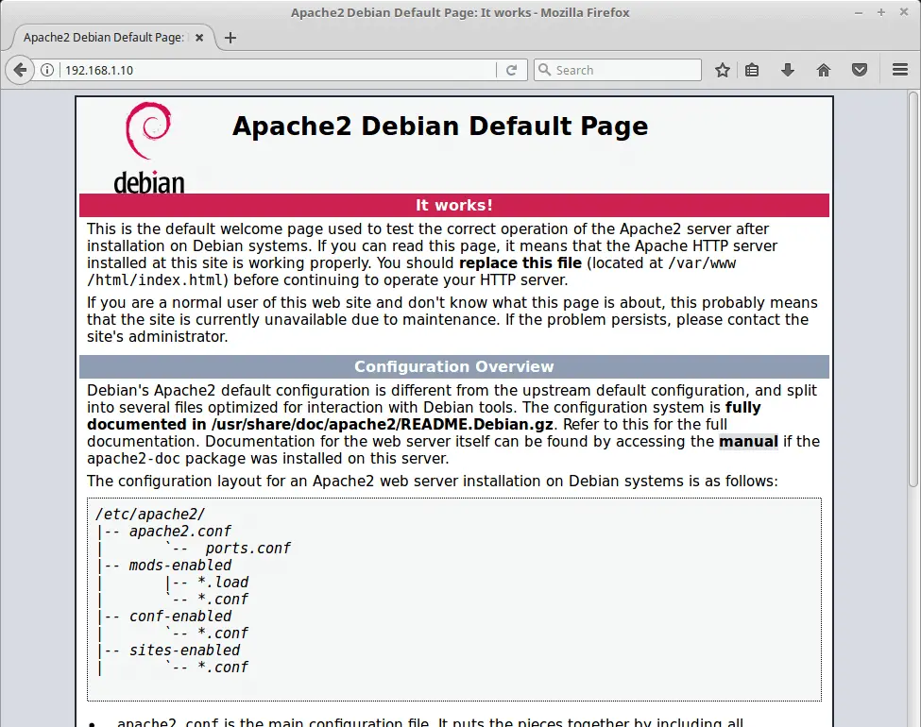Open a new tab with the plus button
Screen dimensions: 921x727
(x=230, y=38)
